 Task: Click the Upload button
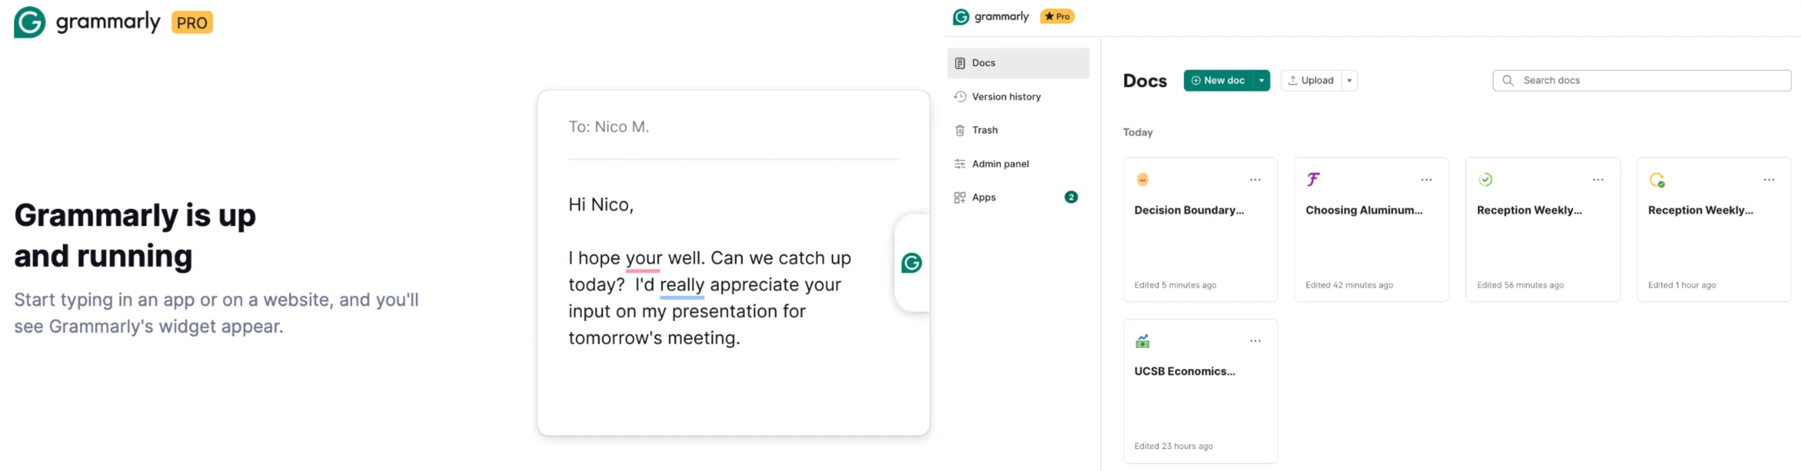[1312, 80]
